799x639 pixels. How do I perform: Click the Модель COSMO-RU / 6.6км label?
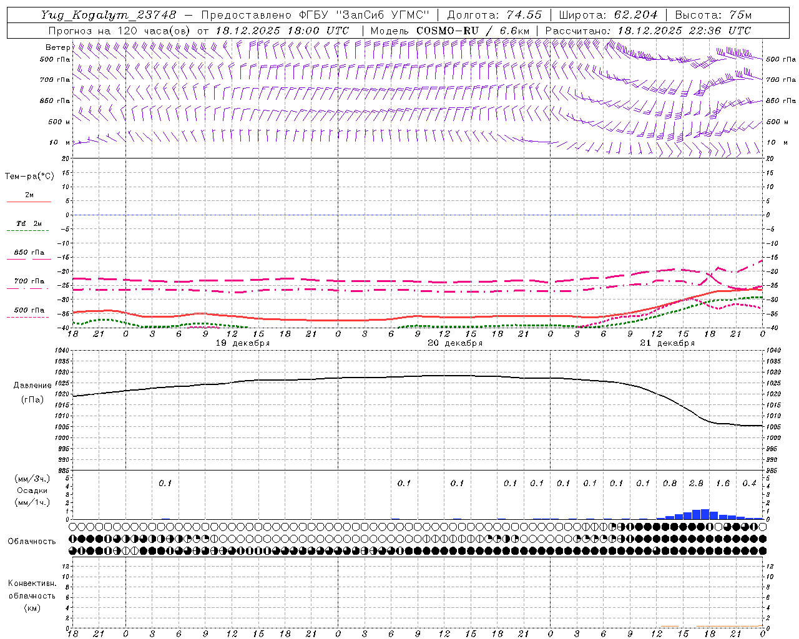tap(450, 31)
